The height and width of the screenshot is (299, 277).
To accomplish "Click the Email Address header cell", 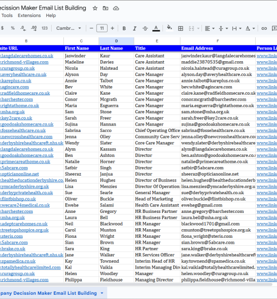I will [218, 48].
